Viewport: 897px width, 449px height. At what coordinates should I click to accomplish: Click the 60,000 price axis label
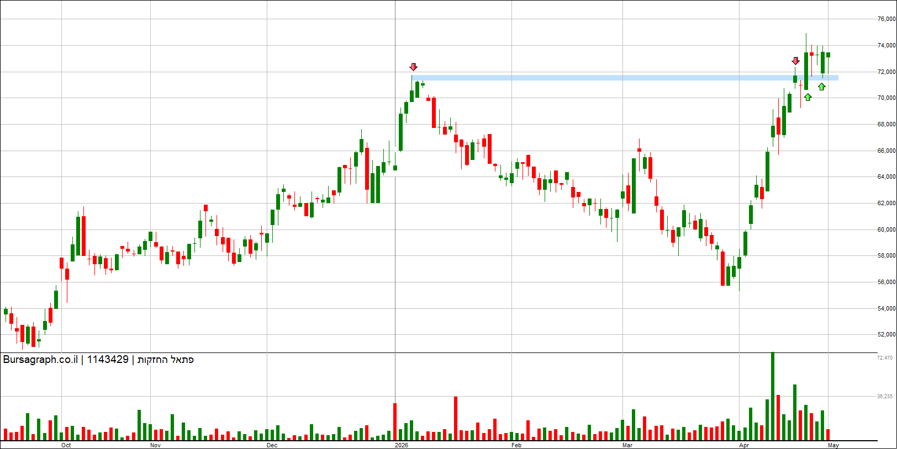coord(886,229)
